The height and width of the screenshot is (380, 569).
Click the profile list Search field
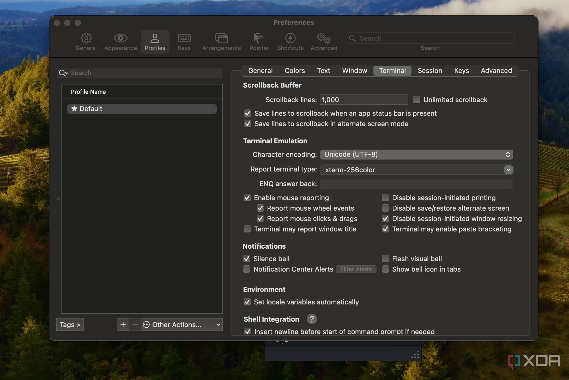140,73
